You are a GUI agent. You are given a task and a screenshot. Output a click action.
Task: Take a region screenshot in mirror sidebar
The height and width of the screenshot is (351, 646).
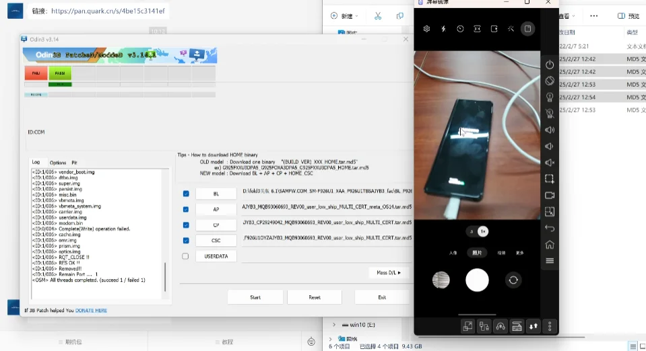pos(550,179)
